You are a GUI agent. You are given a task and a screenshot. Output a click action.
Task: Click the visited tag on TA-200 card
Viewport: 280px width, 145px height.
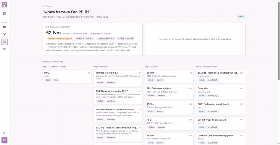[x=151, y=96]
